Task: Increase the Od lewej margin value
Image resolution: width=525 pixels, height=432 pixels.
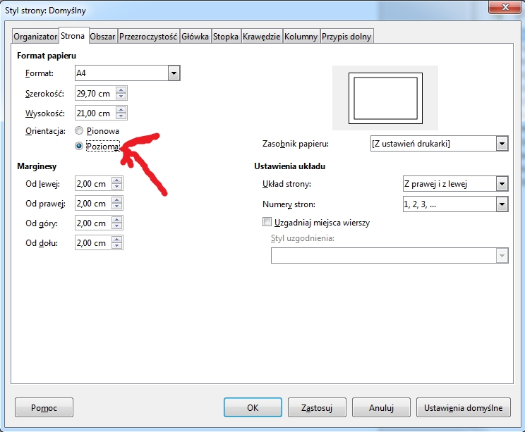Action: [x=117, y=180]
